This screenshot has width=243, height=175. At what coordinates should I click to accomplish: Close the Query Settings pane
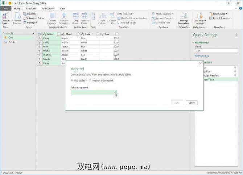236,35
